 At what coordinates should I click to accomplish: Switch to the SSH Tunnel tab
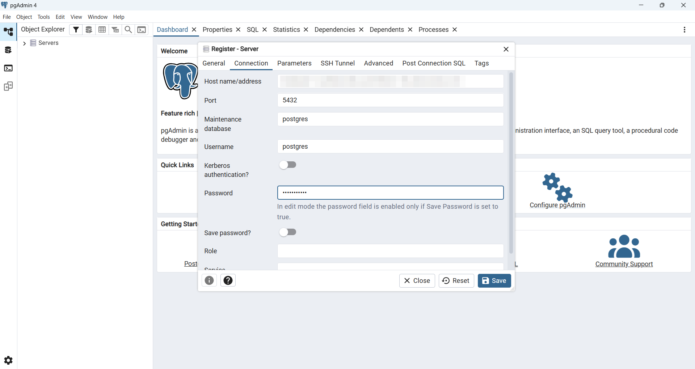pos(337,63)
